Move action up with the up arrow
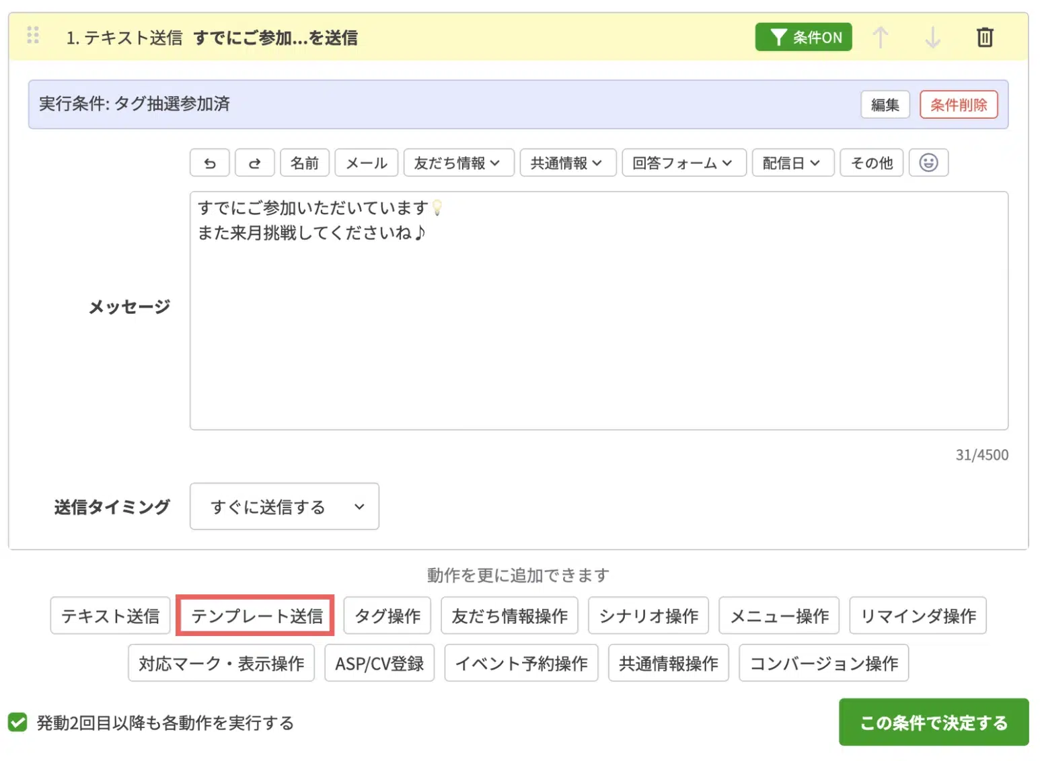Viewport: 1040px width, 761px height. point(881,37)
